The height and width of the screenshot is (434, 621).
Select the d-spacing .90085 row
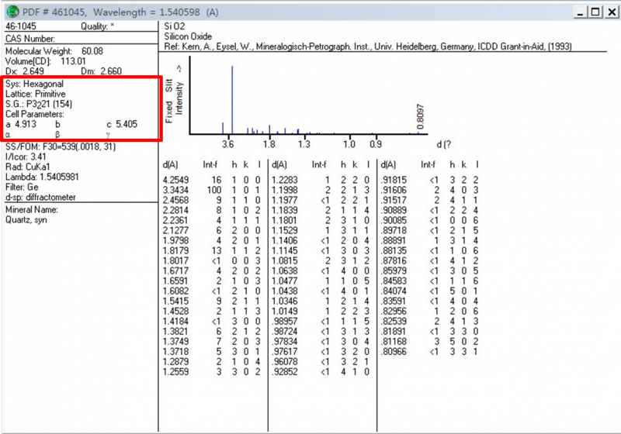[430, 221]
